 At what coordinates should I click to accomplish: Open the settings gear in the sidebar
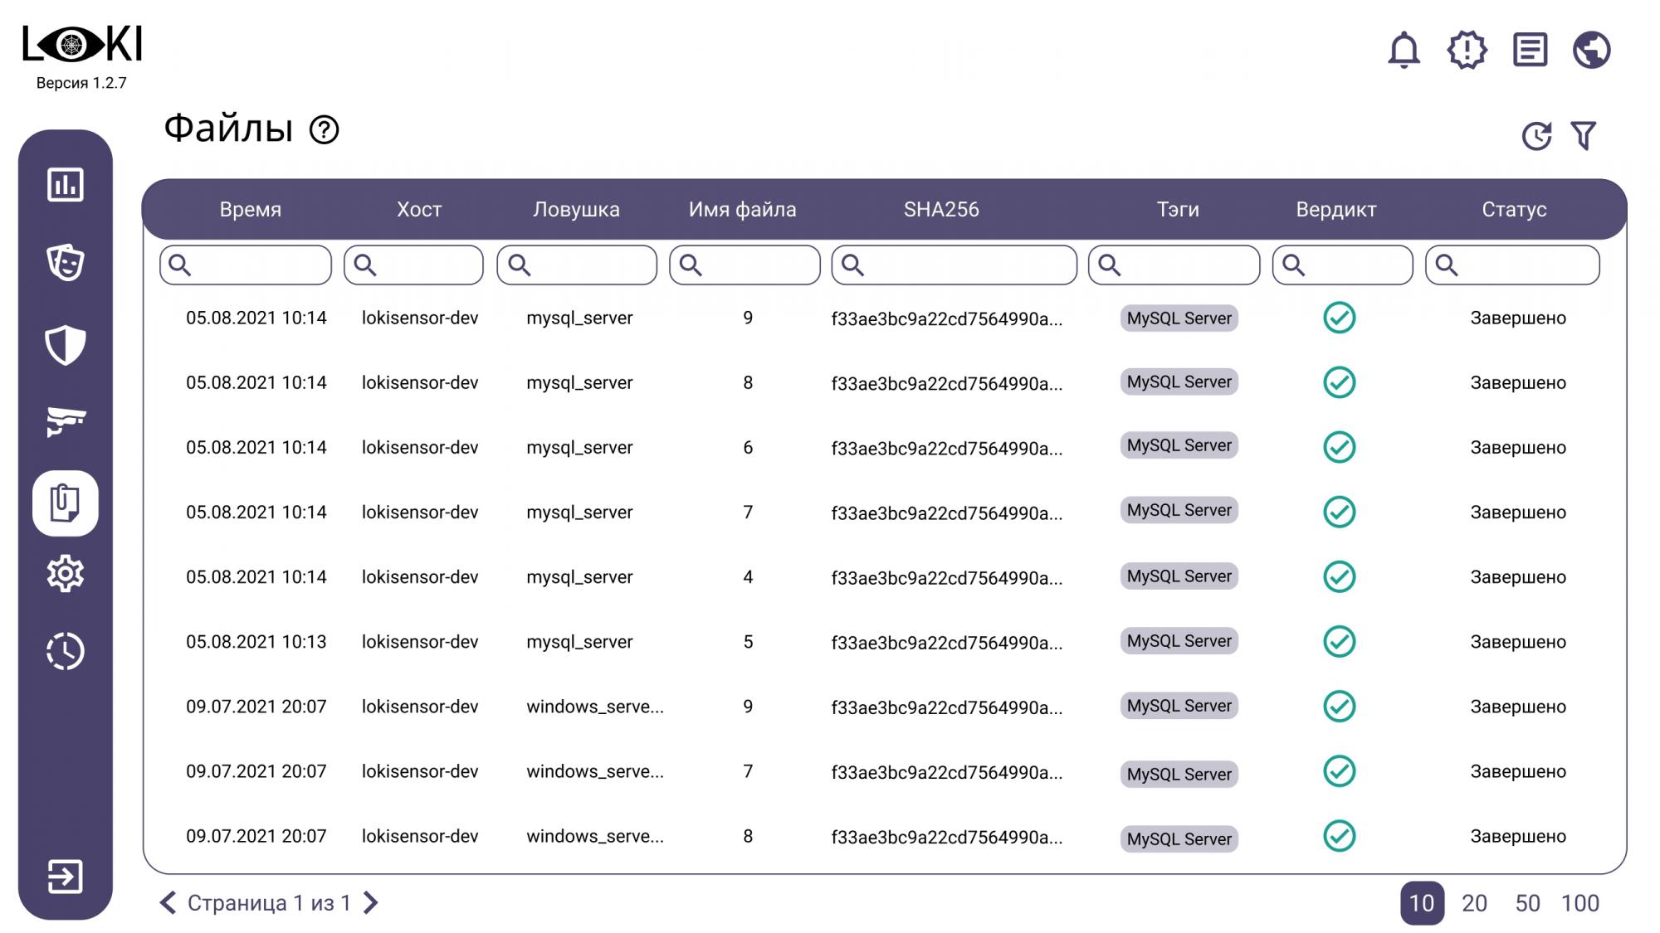pos(66,573)
